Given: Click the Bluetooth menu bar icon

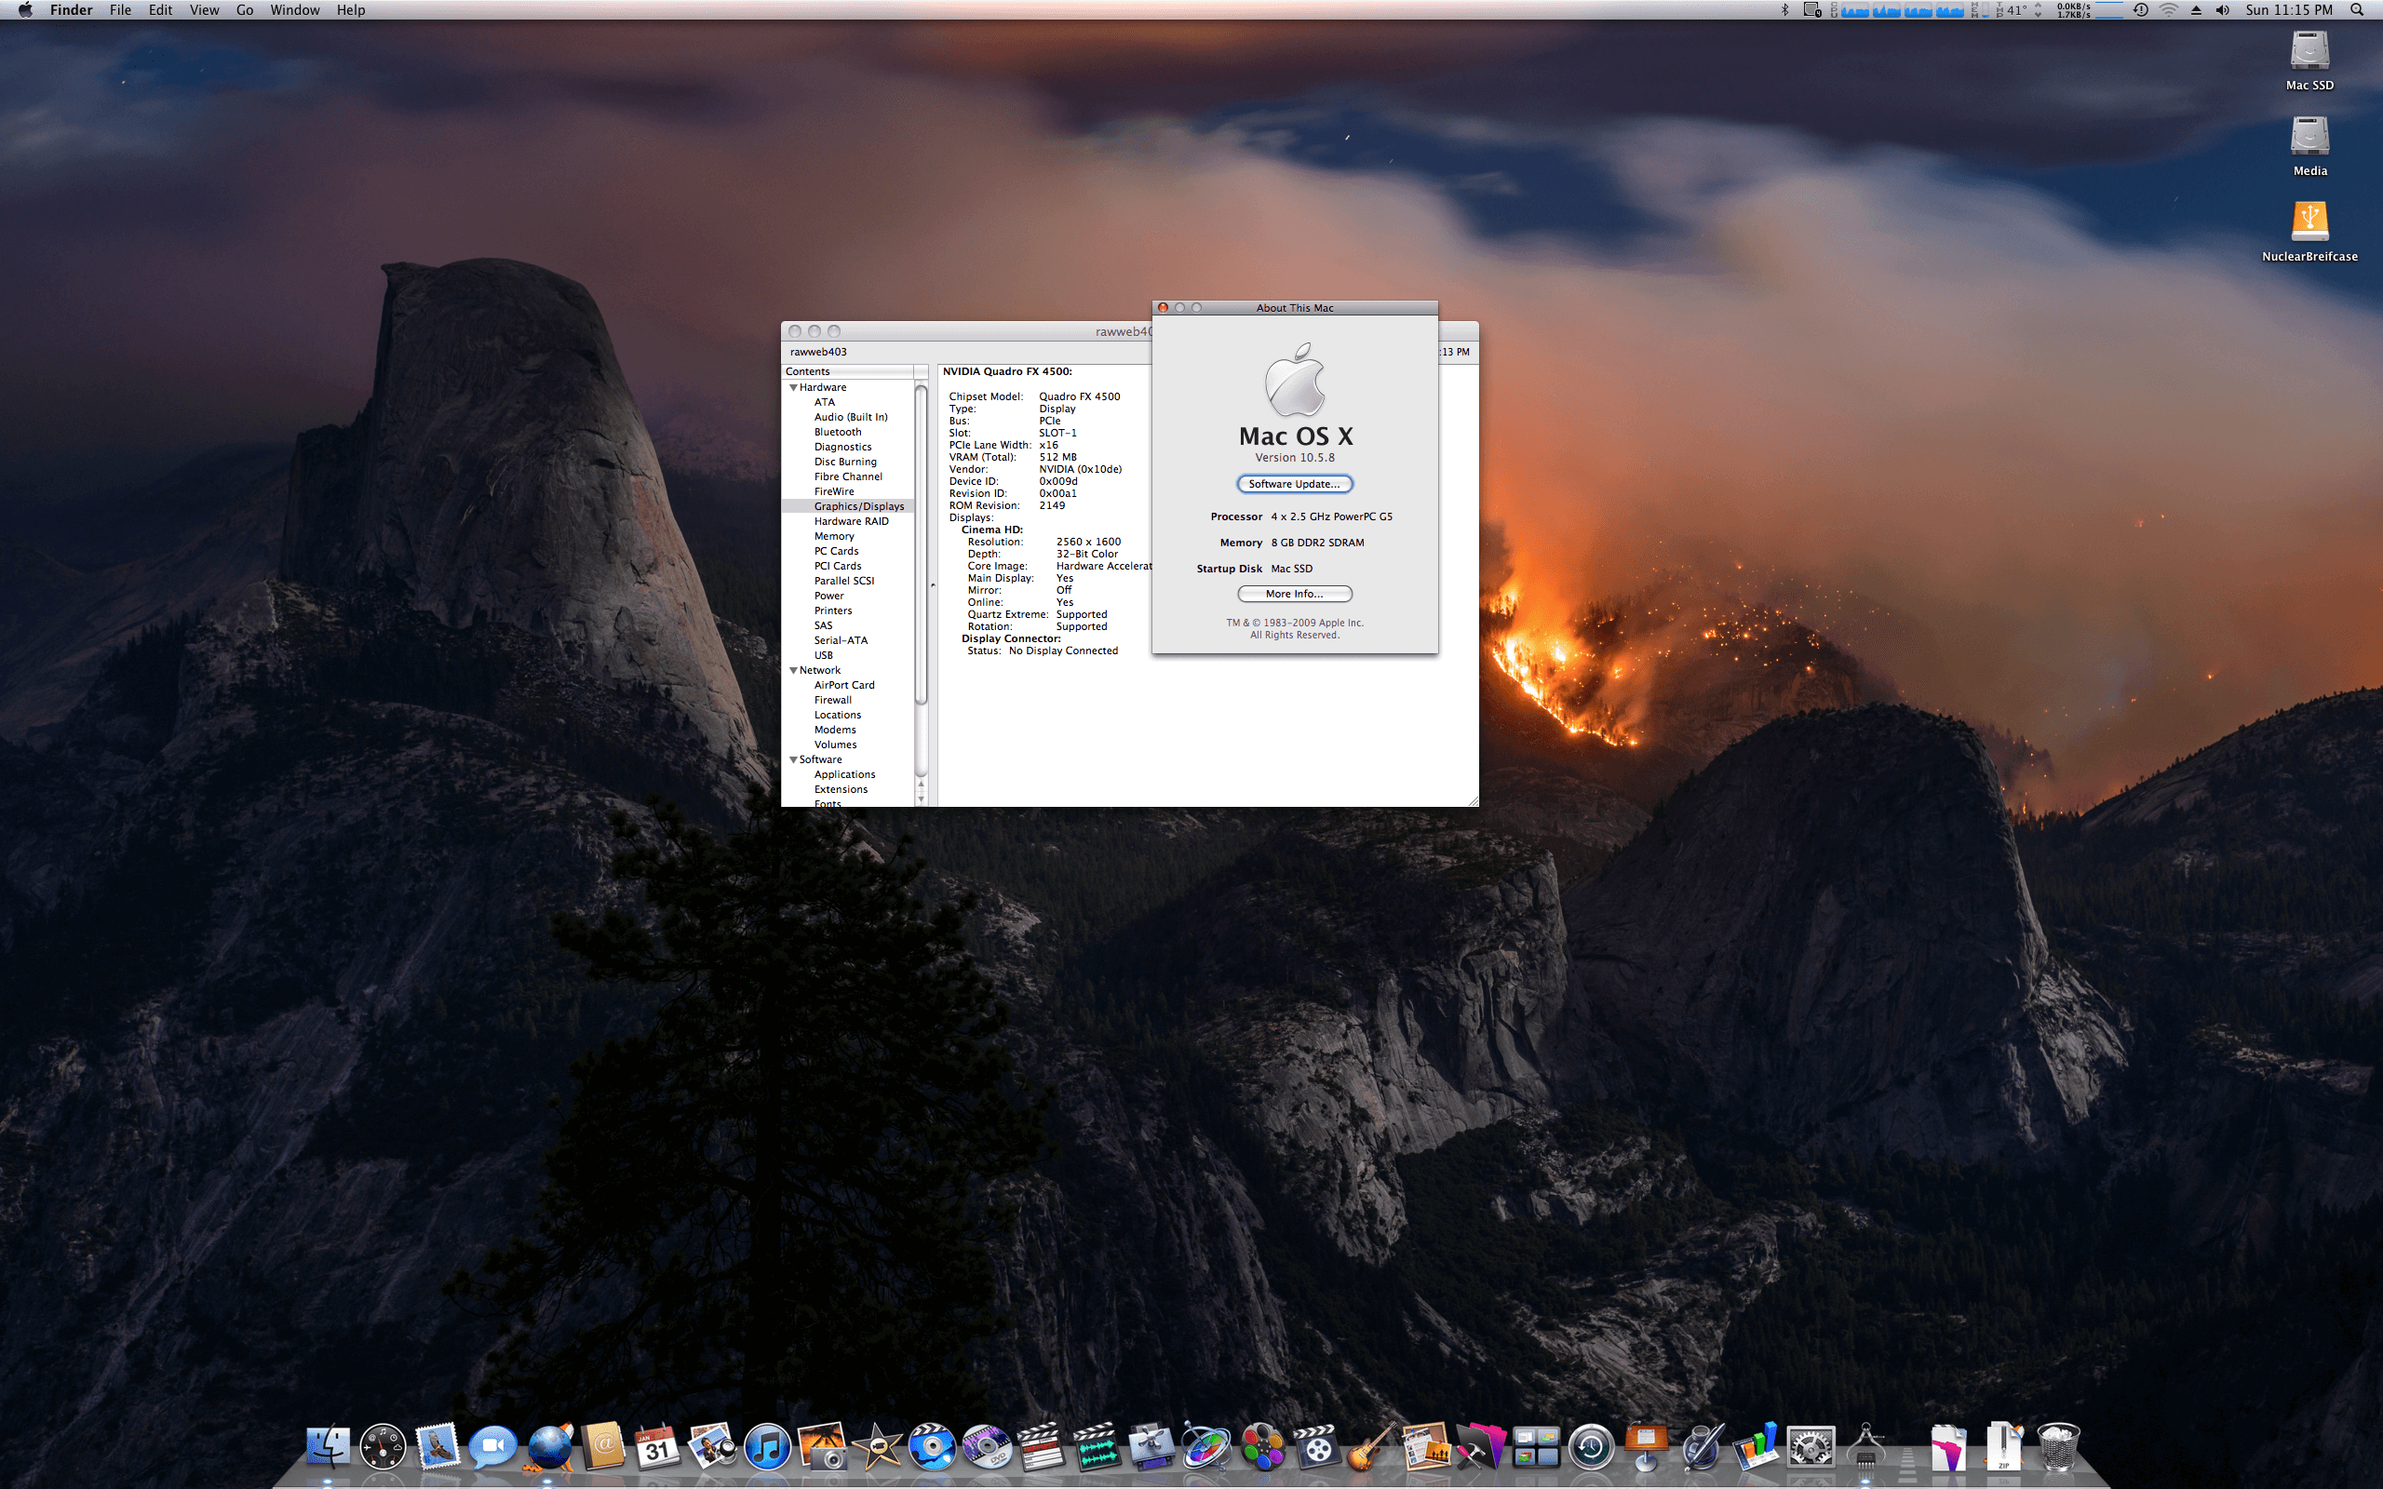Looking at the screenshot, I should click(1785, 10).
